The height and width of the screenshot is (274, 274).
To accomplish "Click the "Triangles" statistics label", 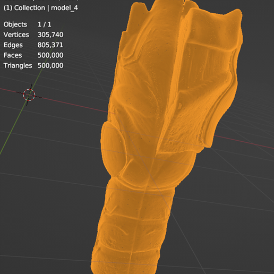I will [x=18, y=65].
